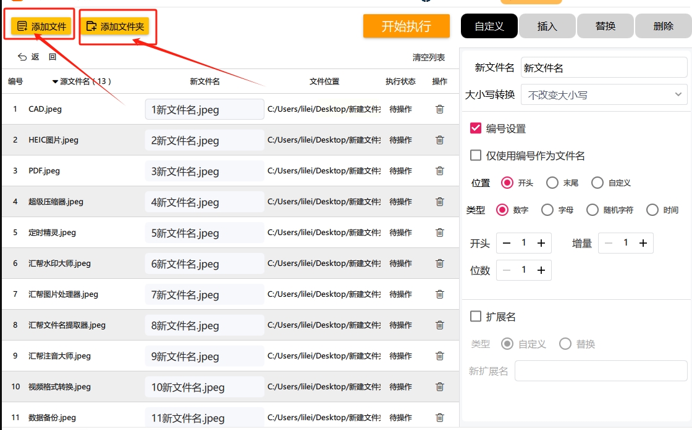The width and height of the screenshot is (692, 430).
Task: Decrease the 位数 digit count
Action: click(507, 270)
